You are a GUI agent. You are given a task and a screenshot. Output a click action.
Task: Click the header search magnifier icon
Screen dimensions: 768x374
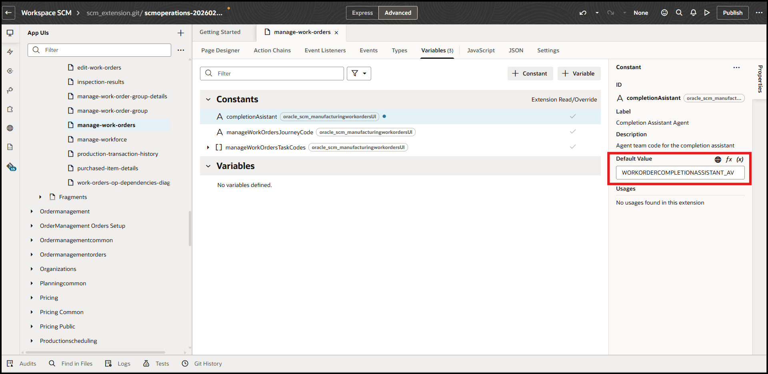coord(679,13)
